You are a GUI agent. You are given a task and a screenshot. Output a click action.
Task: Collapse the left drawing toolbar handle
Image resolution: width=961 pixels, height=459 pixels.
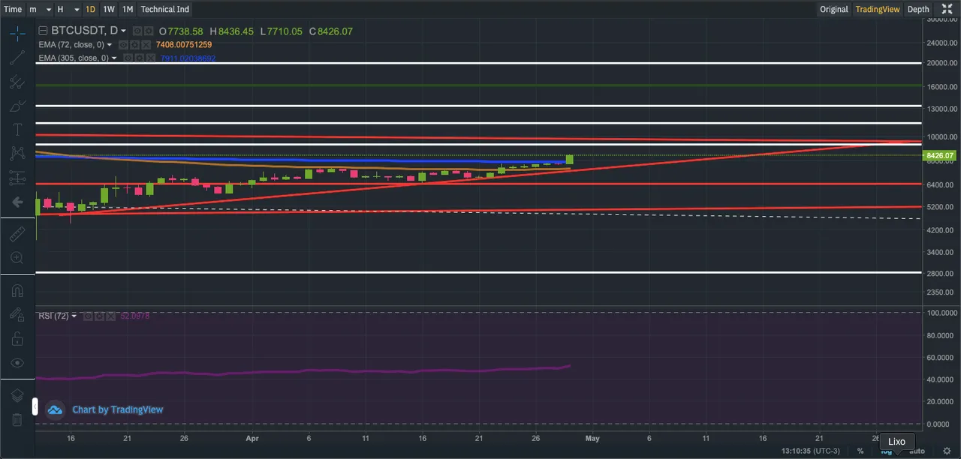(34, 406)
